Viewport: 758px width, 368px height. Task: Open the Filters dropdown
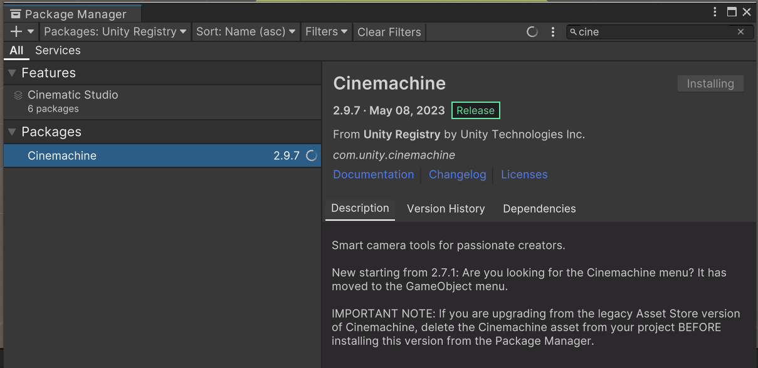click(326, 31)
